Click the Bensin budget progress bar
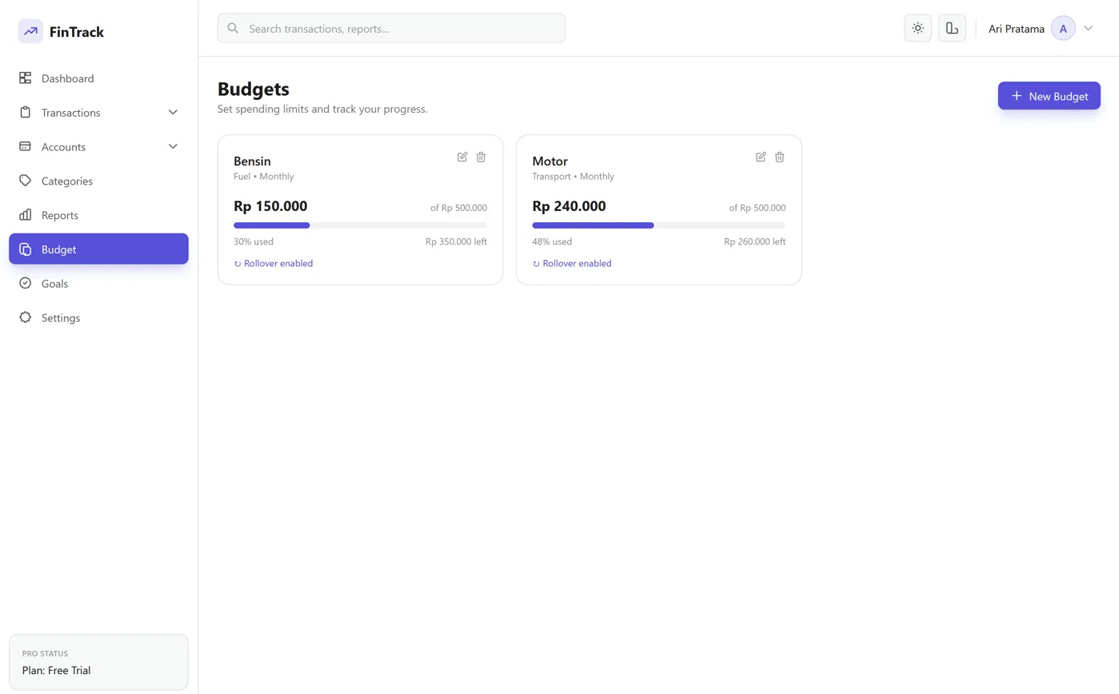This screenshot has width=1119, height=694. tap(360, 225)
